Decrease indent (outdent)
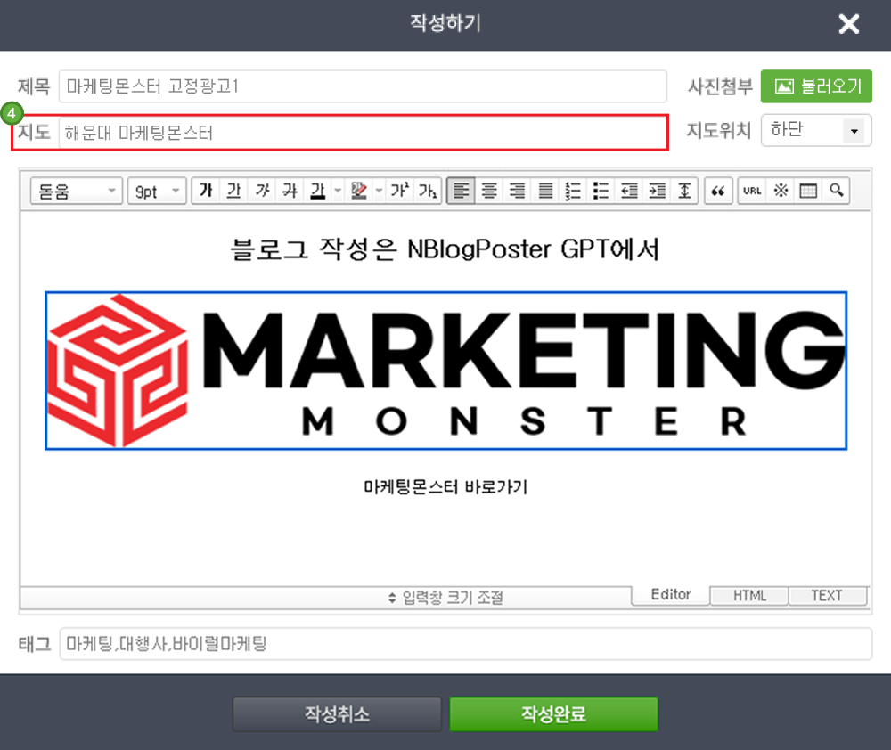 click(628, 191)
